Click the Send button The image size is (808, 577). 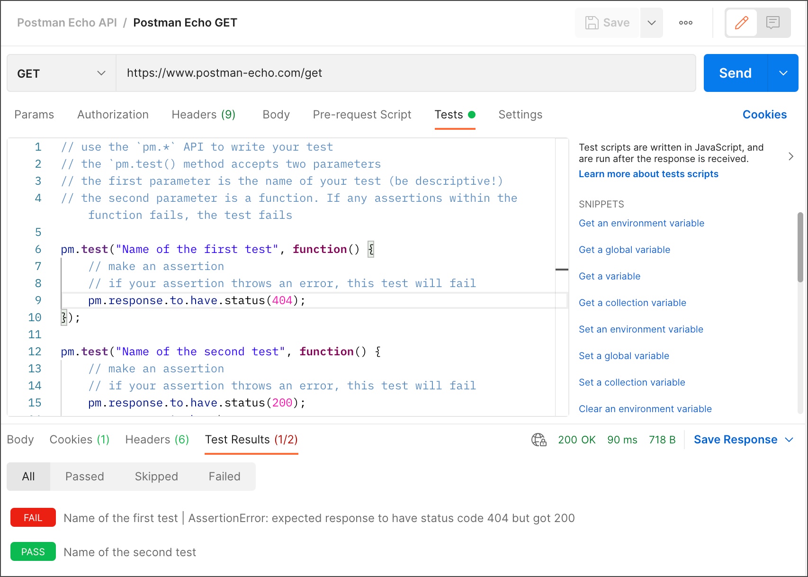[x=735, y=73]
